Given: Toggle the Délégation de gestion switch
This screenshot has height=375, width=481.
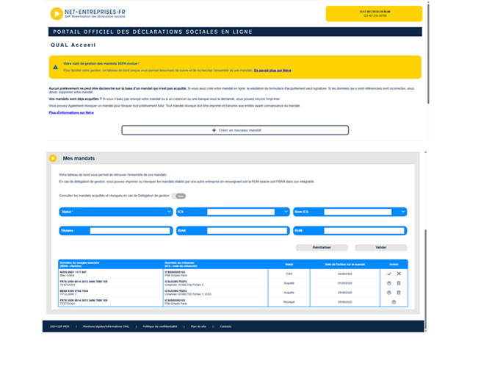Looking at the screenshot, I should [x=178, y=196].
